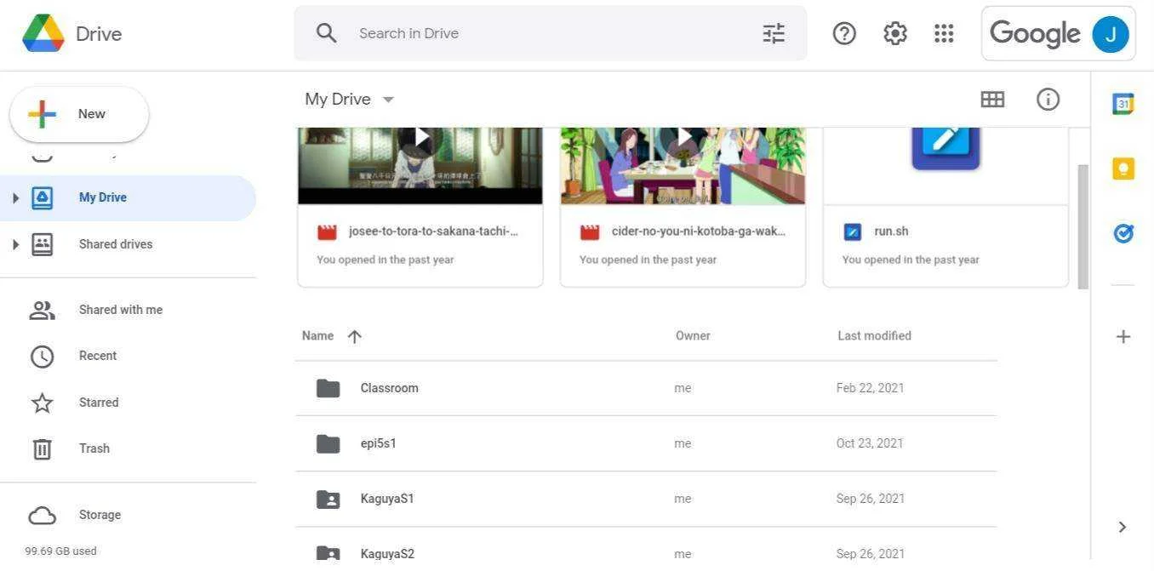Click KaguyaS1 shared folder icon

click(x=328, y=499)
